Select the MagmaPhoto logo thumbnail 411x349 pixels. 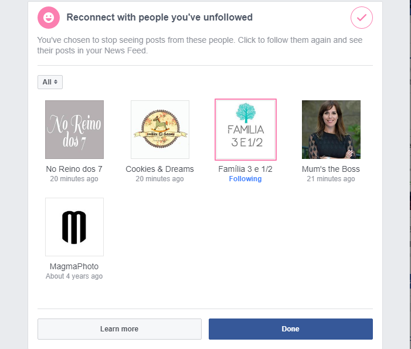(x=74, y=227)
